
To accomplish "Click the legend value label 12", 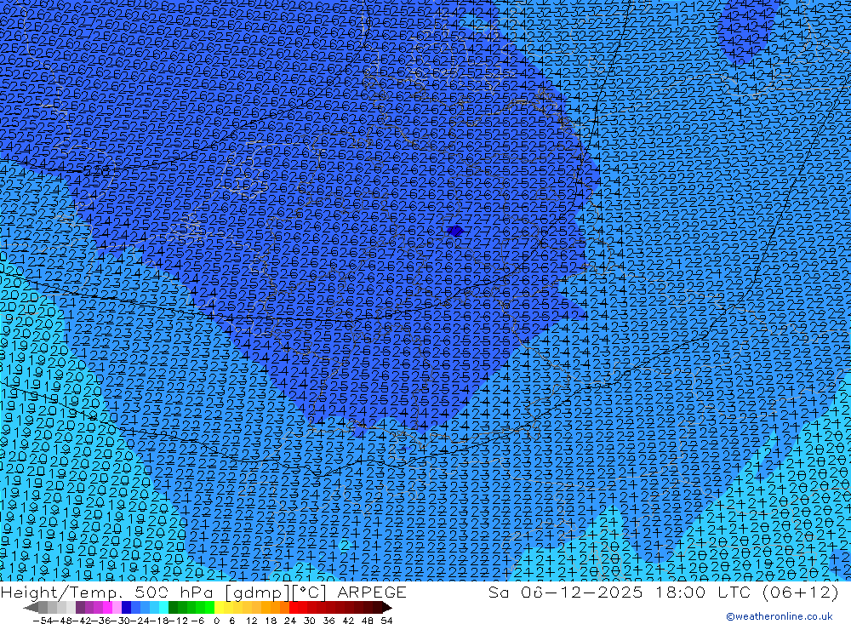I will [x=251, y=621].
